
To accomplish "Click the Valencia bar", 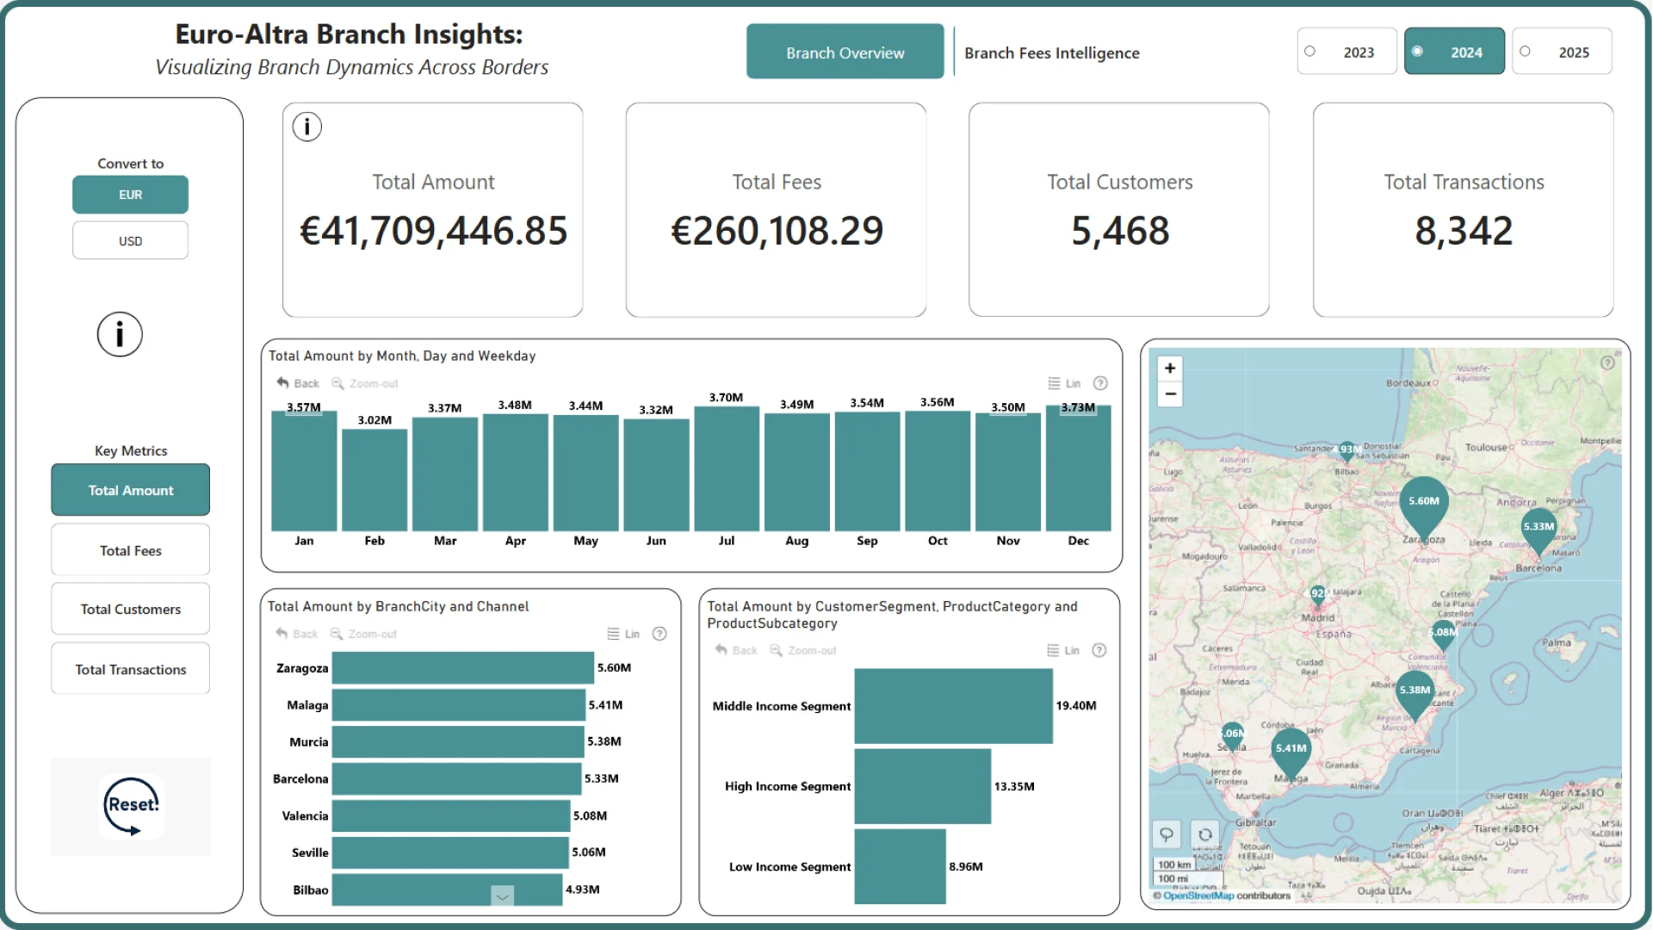I will tap(451, 815).
